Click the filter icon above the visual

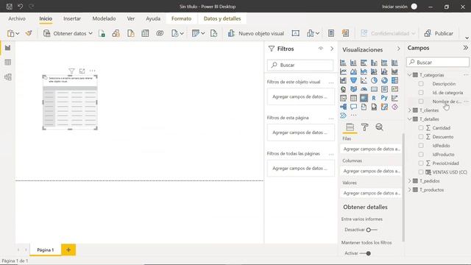coord(71,71)
